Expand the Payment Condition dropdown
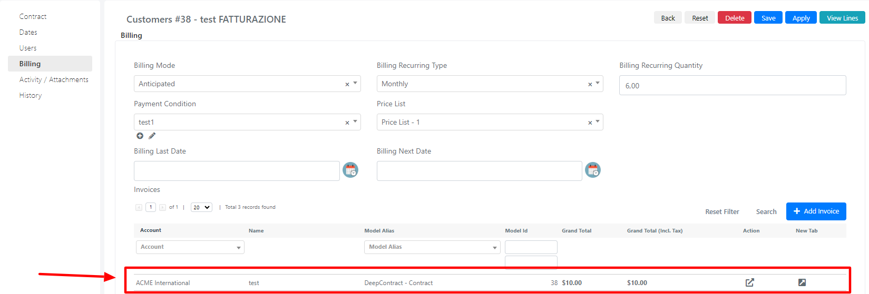 click(x=355, y=121)
